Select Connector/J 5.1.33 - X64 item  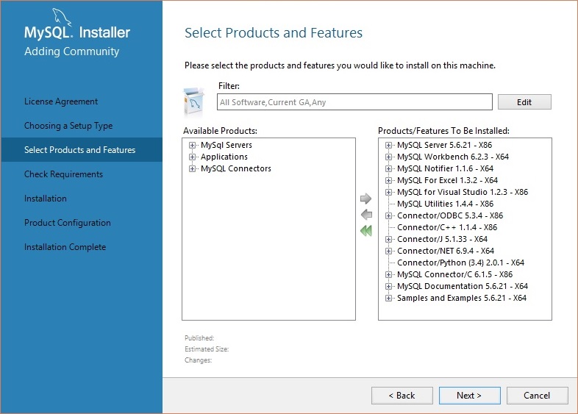pos(443,240)
